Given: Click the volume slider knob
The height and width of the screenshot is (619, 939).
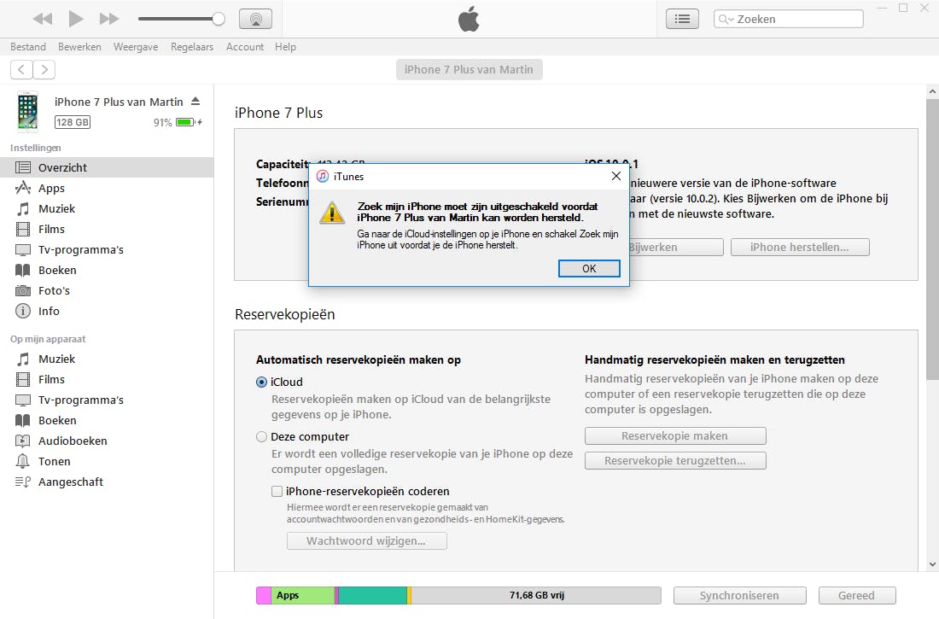Looking at the screenshot, I should (x=219, y=19).
